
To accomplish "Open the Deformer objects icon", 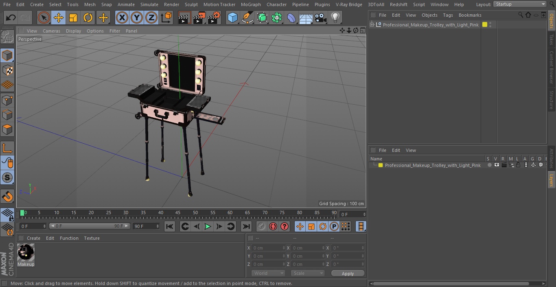I will click(291, 18).
